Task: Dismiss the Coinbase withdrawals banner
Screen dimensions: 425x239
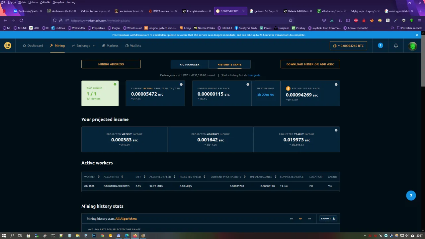Action: 417,35
